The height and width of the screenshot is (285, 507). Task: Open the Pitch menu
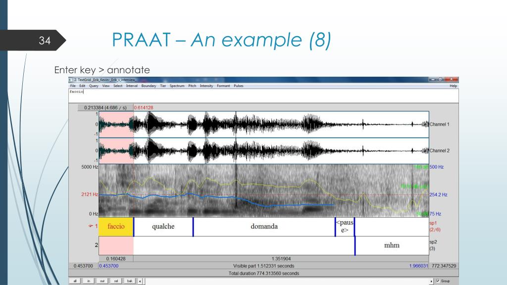click(x=193, y=86)
